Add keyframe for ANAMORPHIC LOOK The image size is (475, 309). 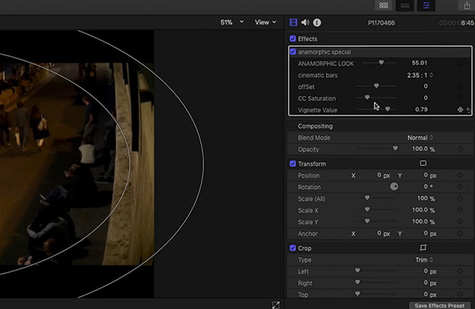460,63
